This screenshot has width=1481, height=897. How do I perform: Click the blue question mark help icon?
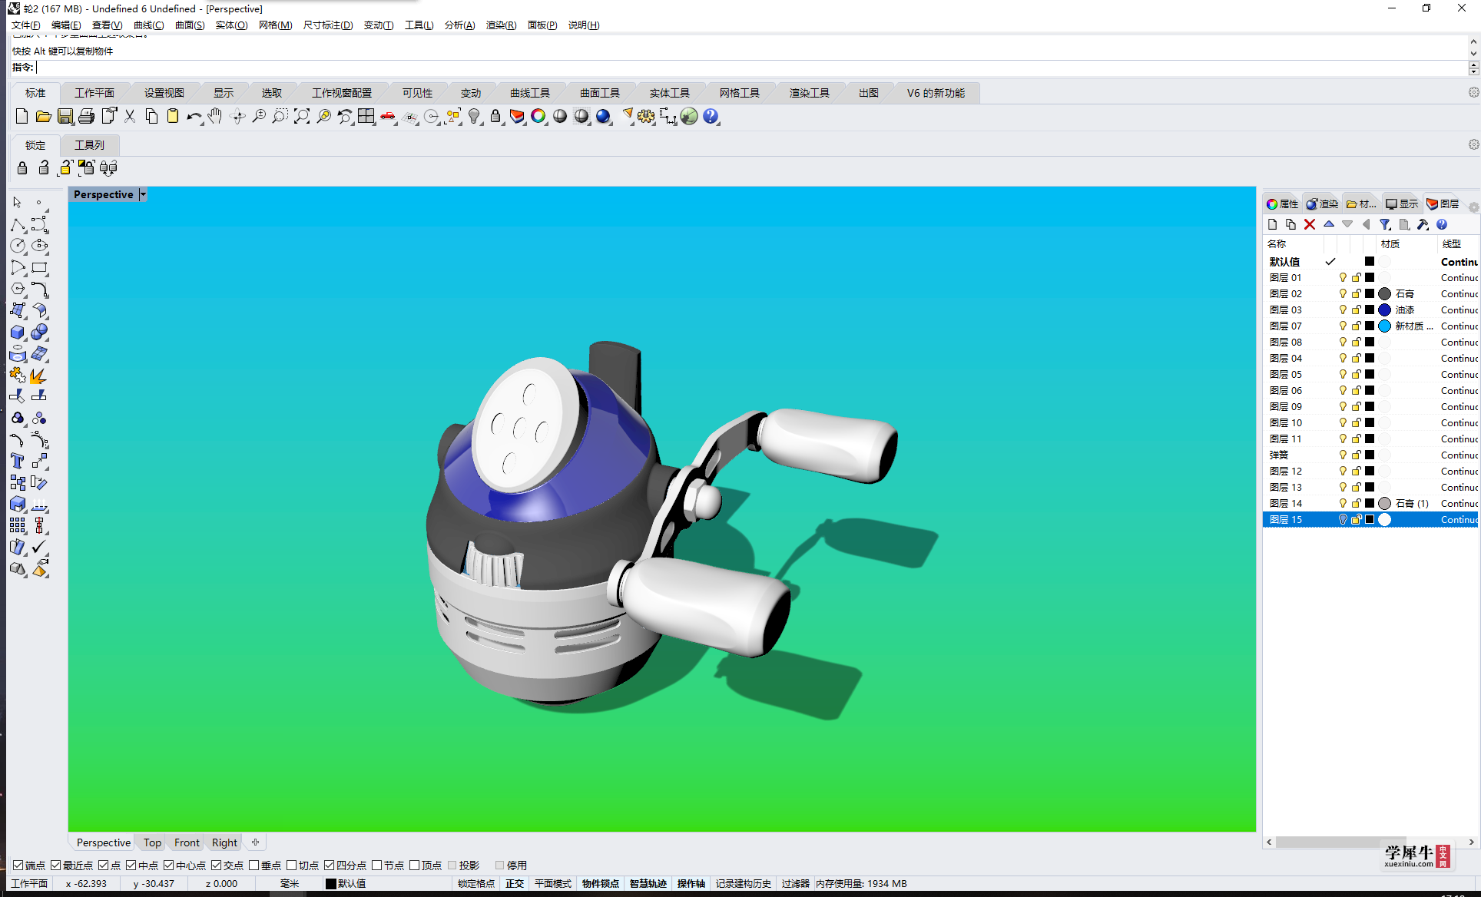(711, 116)
